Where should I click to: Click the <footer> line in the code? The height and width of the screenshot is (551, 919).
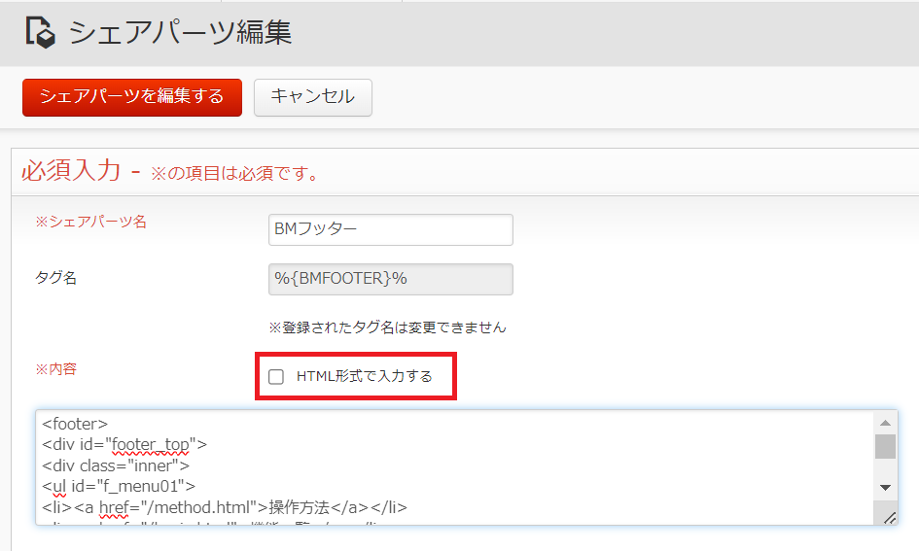coord(75,424)
